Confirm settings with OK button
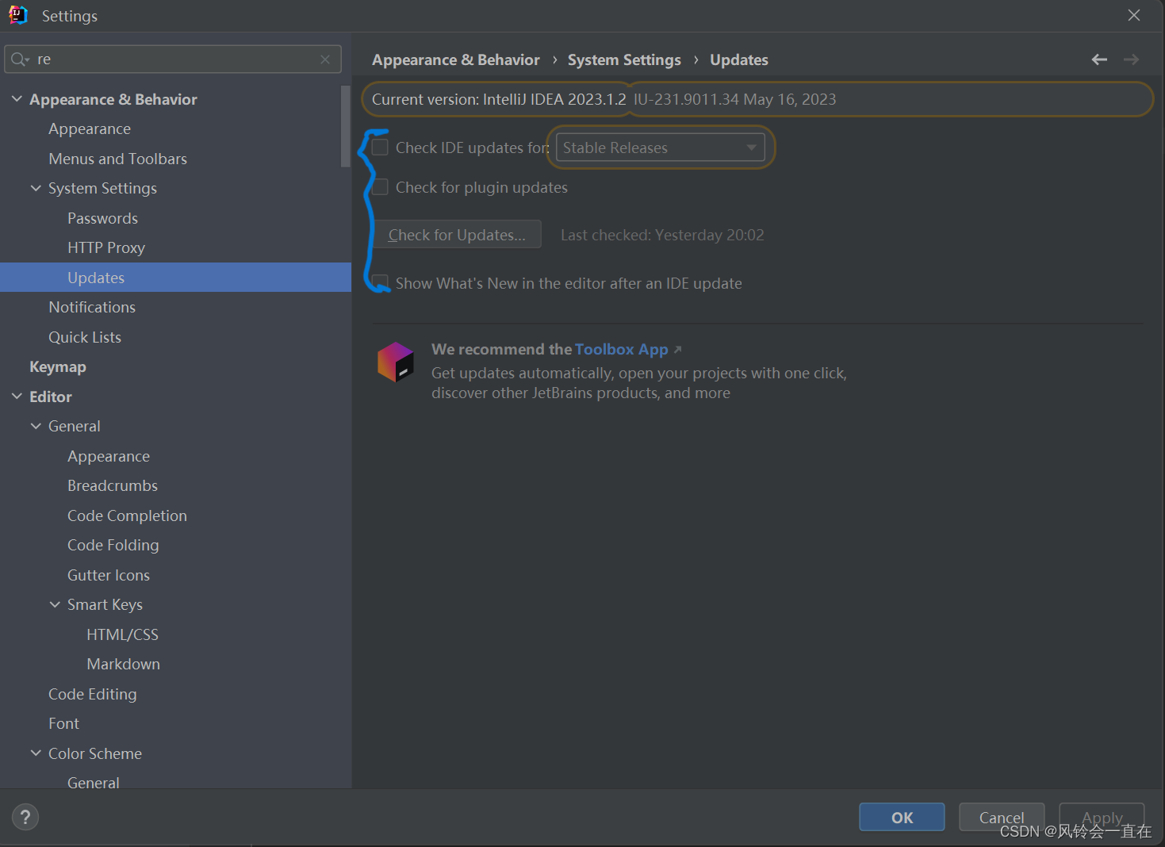The width and height of the screenshot is (1165, 847). pos(902,818)
